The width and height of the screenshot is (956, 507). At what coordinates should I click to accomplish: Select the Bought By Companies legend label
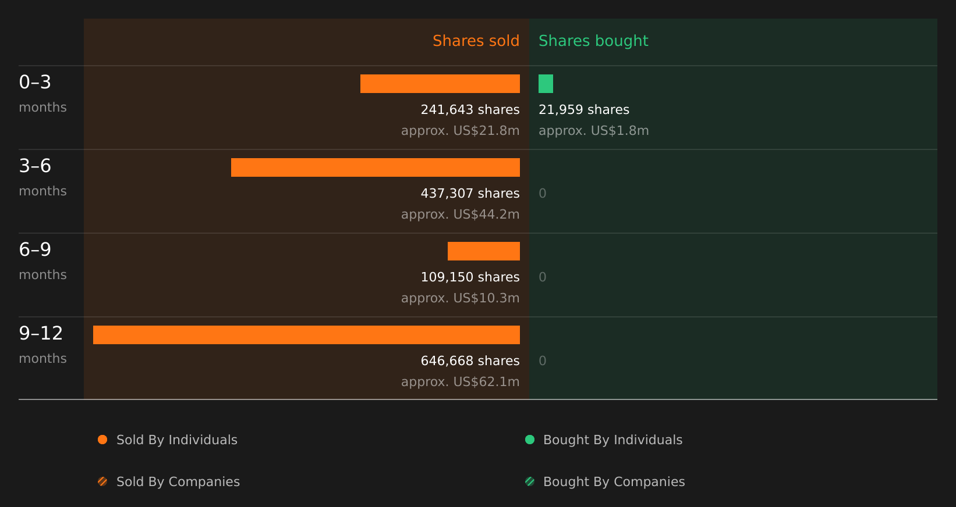tap(614, 482)
